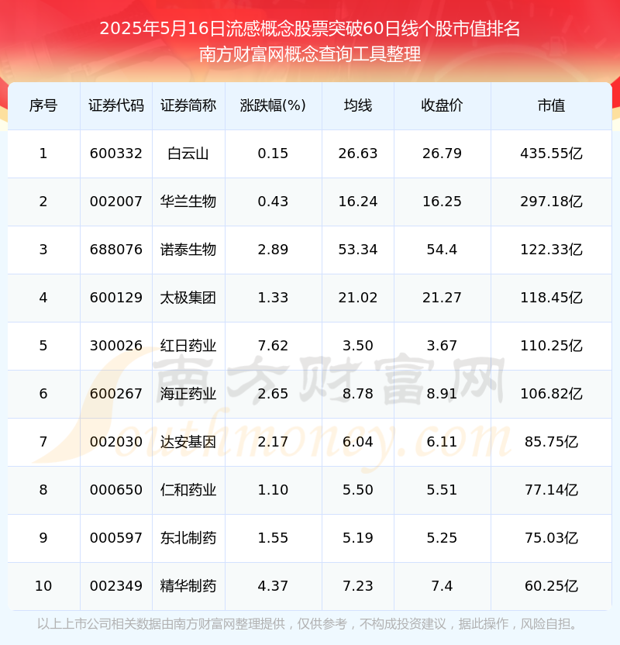The width and height of the screenshot is (620, 645).
Task: Click the 证券简称 column header
Action: [188, 105]
